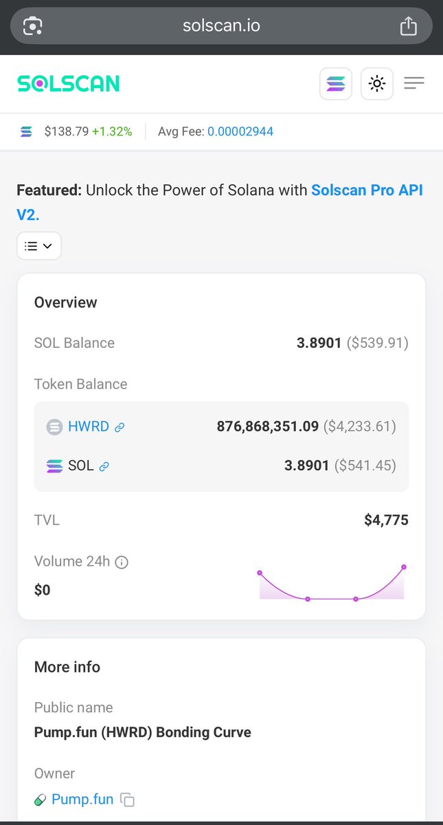Image resolution: width=443 pixels, height=825 pixels.
Task: Open the hamburger navigation menu
Action: tap(414, 84)
